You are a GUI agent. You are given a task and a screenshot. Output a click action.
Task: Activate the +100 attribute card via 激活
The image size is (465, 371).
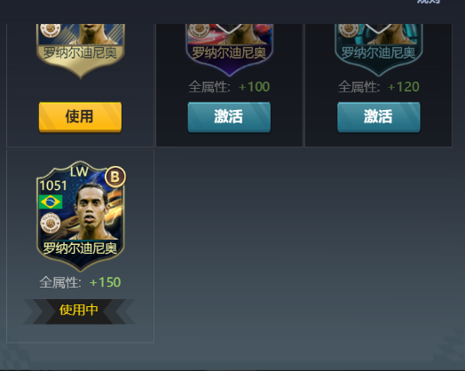229,116
